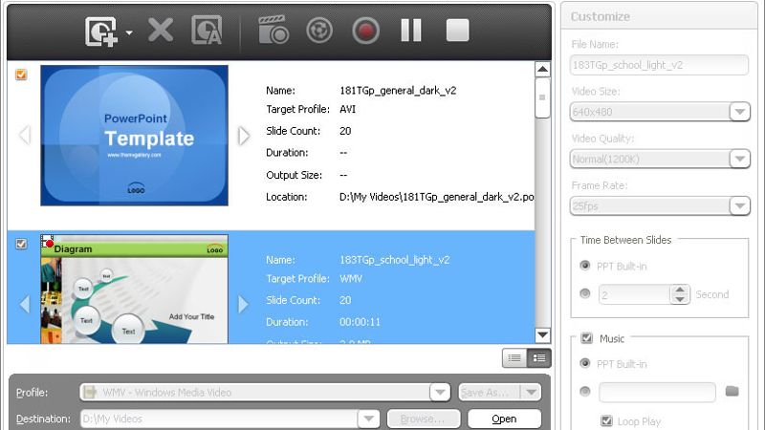Click the Stop button in toolbar
Viewport: 765px width, 430px height.
pyautogui.click(x=458, y=31)
